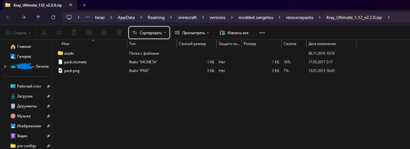Click date 17.05.2017 3:17

pyautogui.click(x=321, y=62)
